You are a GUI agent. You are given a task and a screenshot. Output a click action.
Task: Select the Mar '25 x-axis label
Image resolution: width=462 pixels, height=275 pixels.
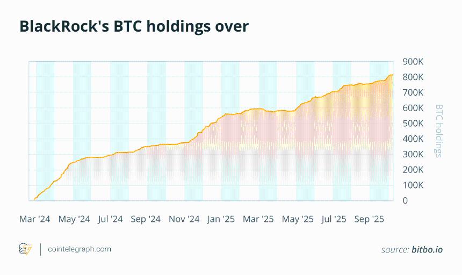pyautogui.click(x=258, y=219)
